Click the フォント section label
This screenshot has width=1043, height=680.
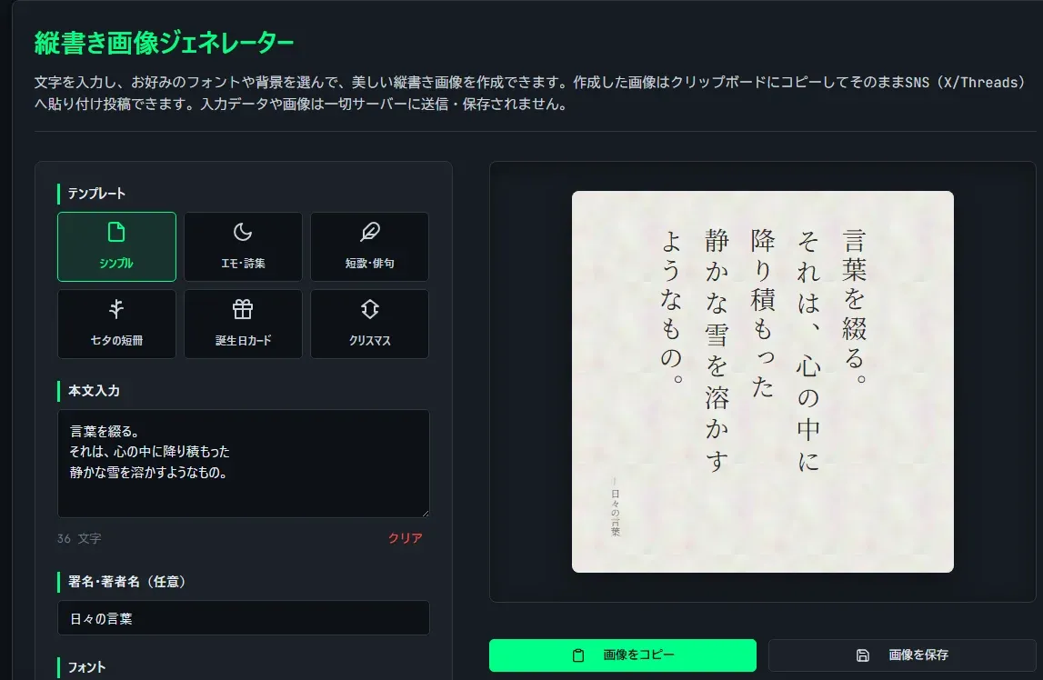[x=86, y=667]
